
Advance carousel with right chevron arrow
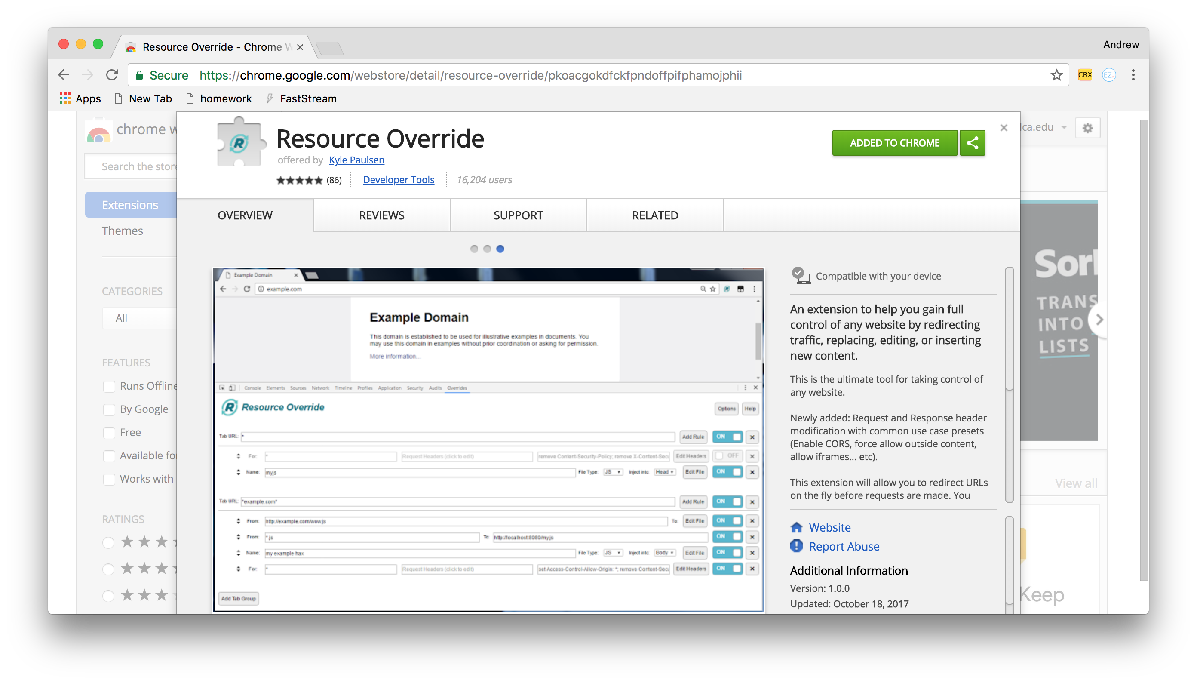pyautogui.click(x=1099, y=320)
